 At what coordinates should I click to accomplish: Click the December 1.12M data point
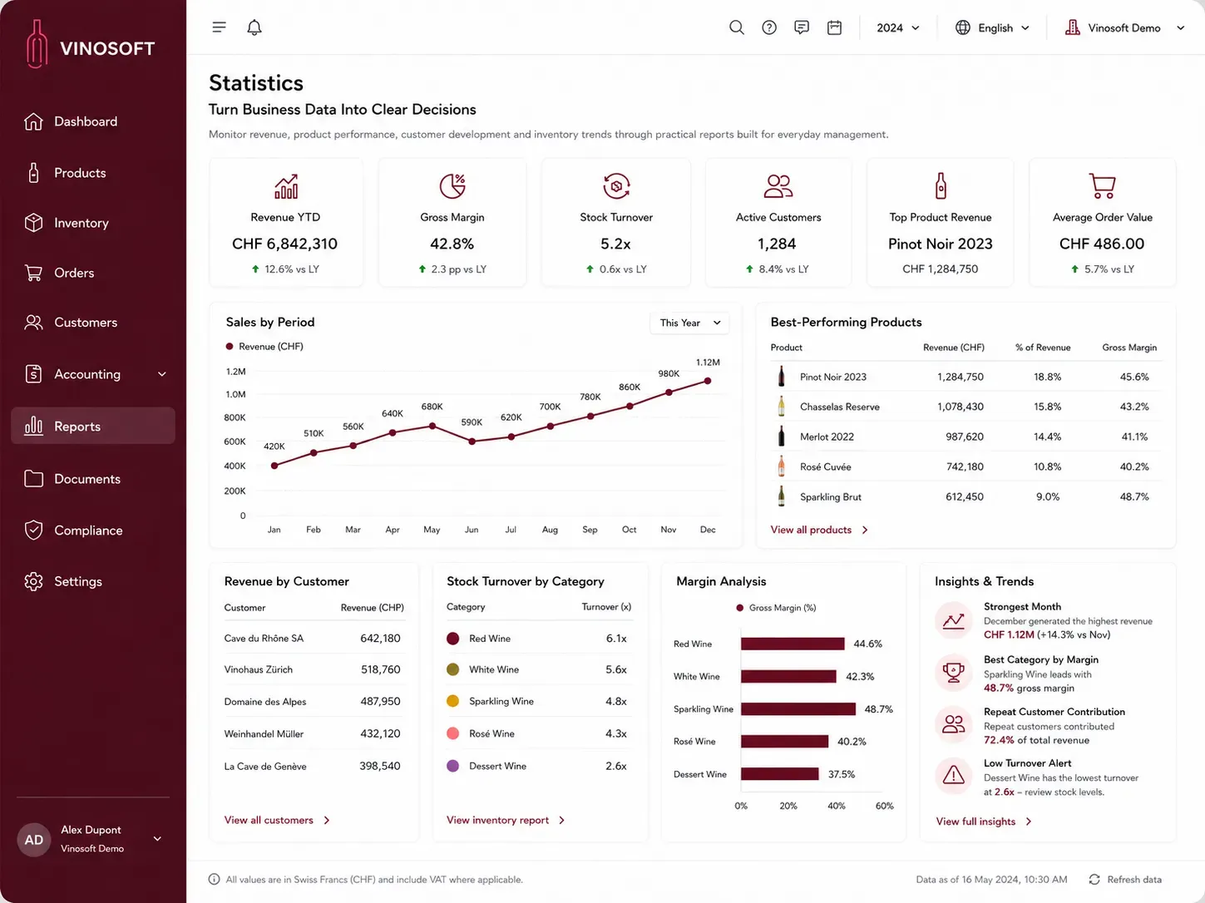(708, 381)
